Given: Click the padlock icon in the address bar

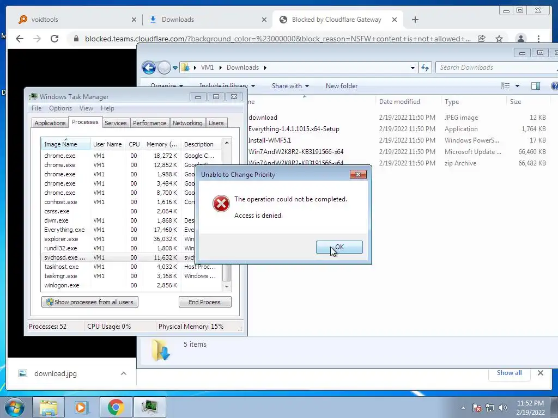Looking at the screenshot, I should pos(76,39).
